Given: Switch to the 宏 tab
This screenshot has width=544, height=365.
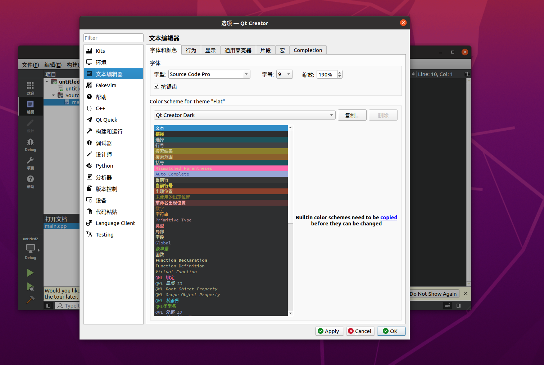Looking at the screenshot, I should click(x=282, y=50).
